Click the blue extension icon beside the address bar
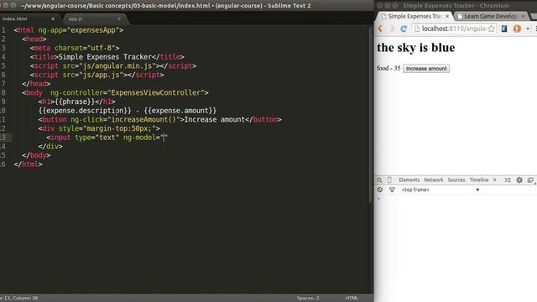Viewport: 537px width, 302px height. (x=504, y=29)
